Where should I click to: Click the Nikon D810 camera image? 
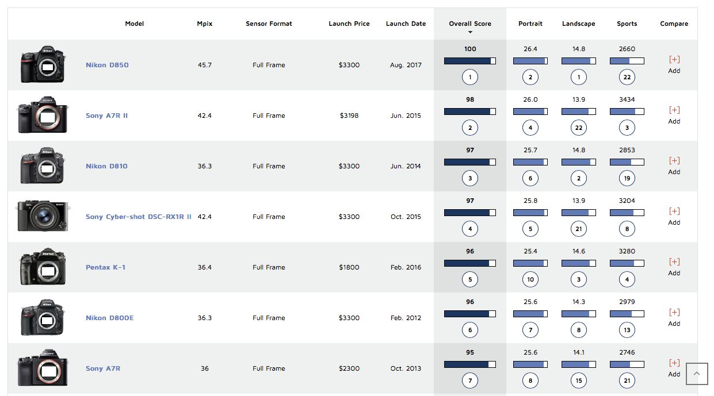pyautogui.click(x=43, y=166)
